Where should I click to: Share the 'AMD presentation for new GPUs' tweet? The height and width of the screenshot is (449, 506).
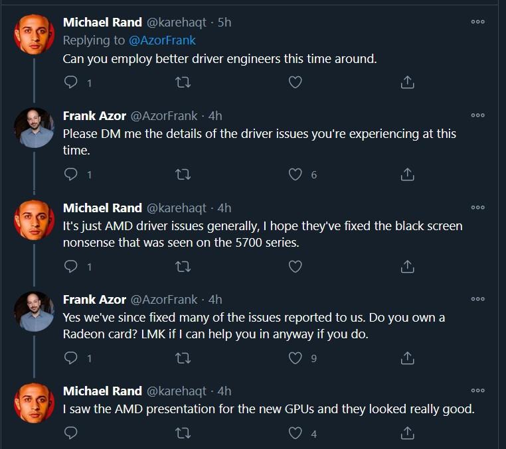408,434
